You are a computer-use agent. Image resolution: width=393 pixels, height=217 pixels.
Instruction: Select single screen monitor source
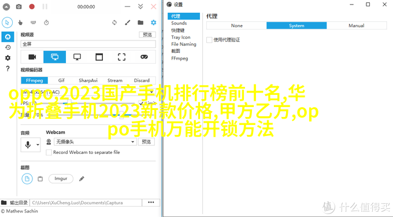[77, 57]
